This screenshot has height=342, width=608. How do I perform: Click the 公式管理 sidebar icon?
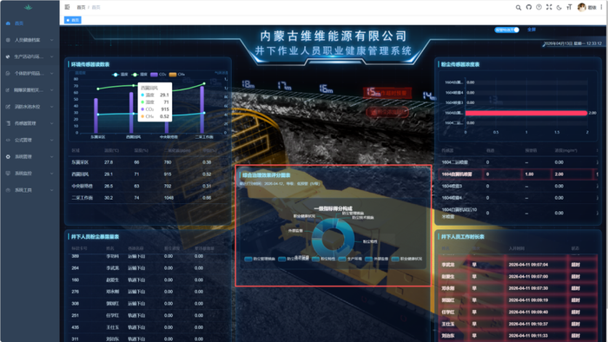tap(8, 140)
